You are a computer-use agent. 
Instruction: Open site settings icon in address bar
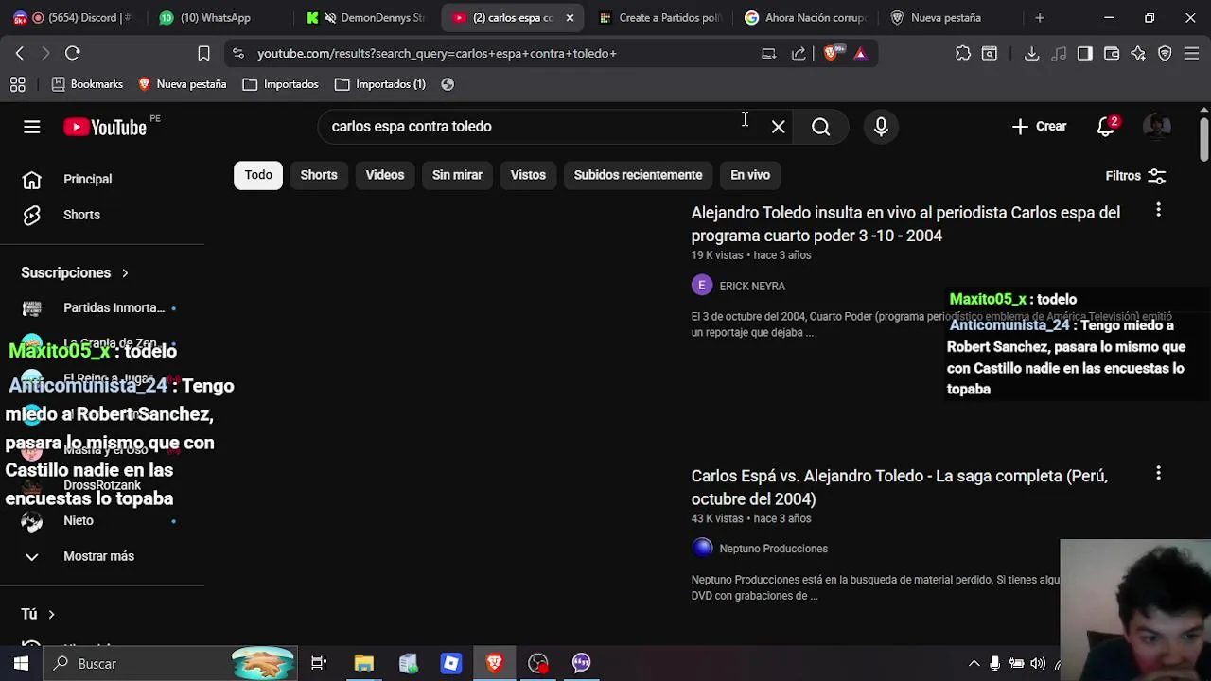coord(237,53)
